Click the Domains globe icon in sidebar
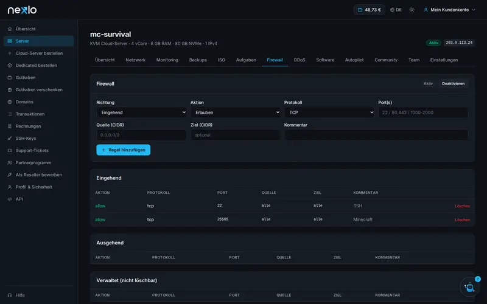The height and width of the screenshot is (304, 487). [x=10, y=102]
